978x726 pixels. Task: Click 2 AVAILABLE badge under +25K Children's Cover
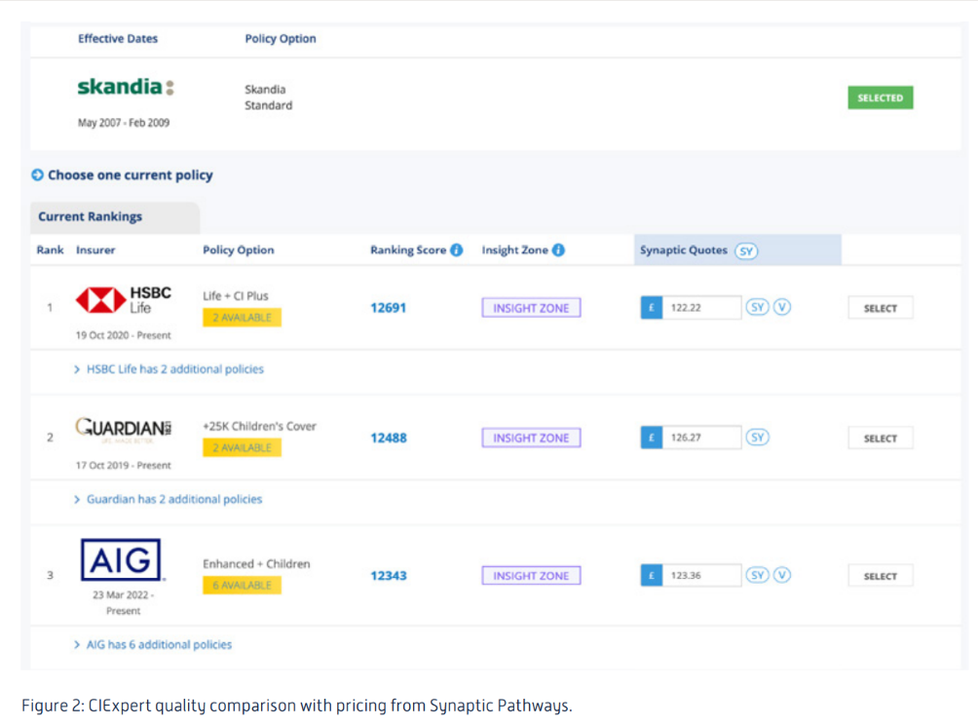(x=242, y=447)
